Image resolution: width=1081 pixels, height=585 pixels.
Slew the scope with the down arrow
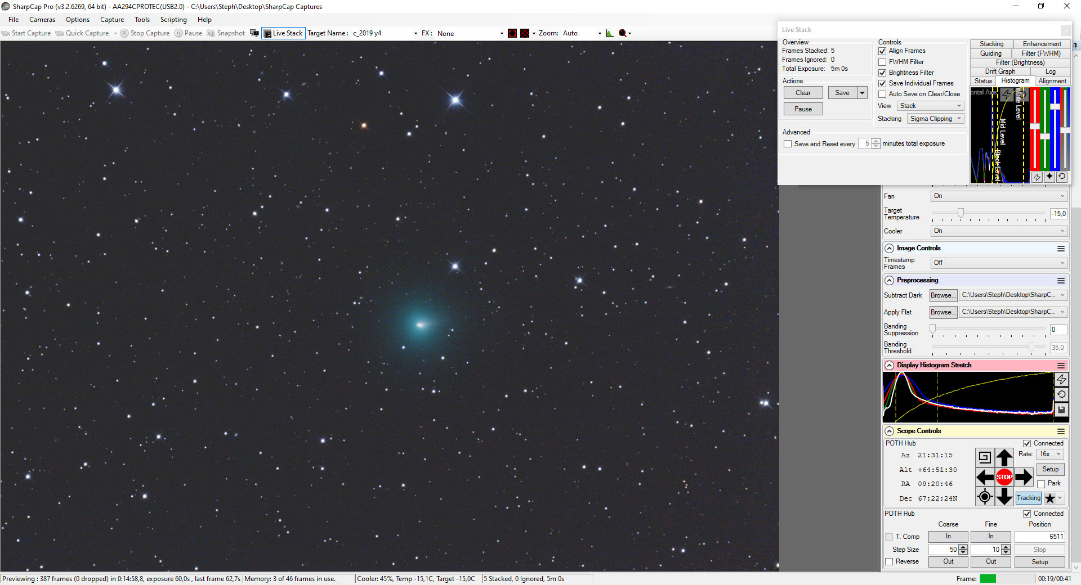[1004, 497]
